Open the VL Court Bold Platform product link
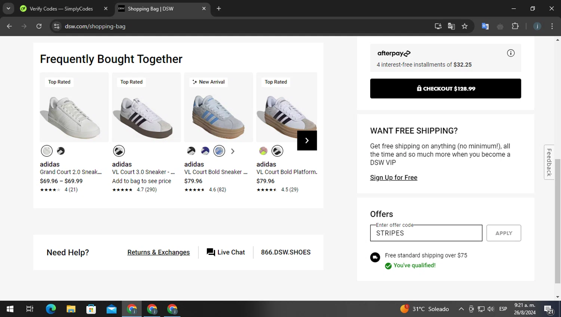 click(x=287, y=172)
